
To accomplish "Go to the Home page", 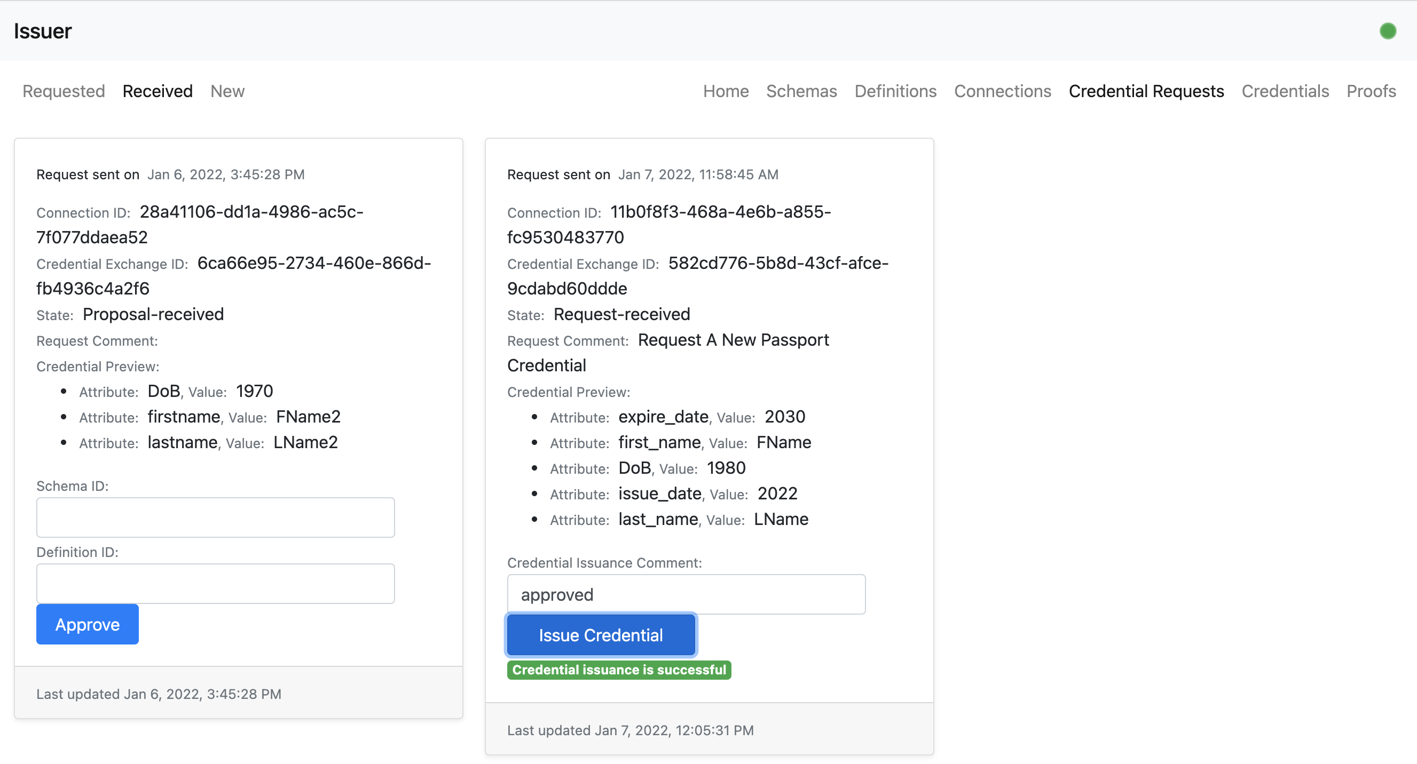I will (725, 91).
